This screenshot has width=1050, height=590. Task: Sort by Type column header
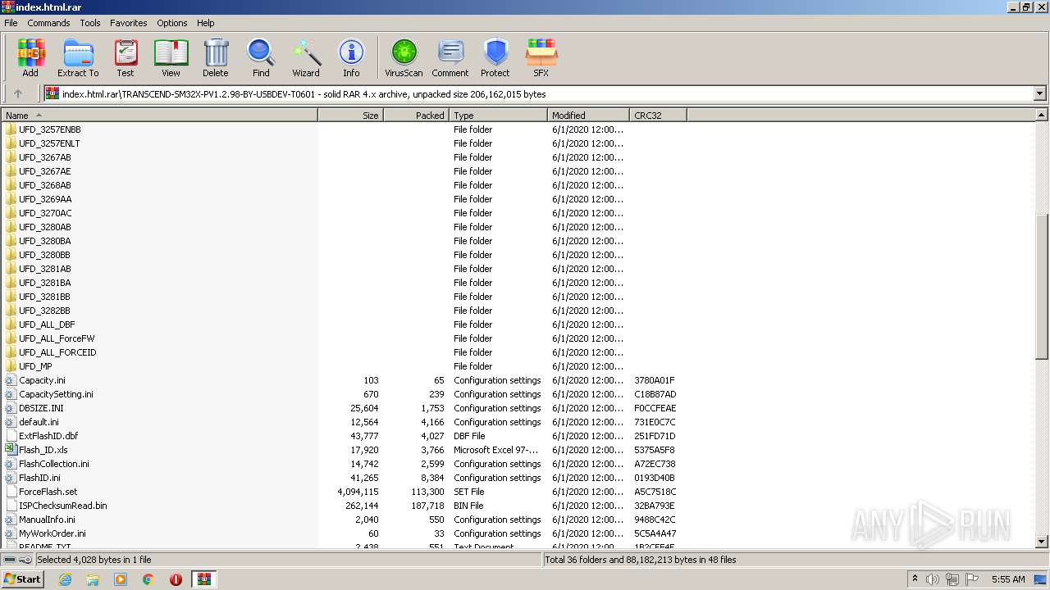point(499,116)
